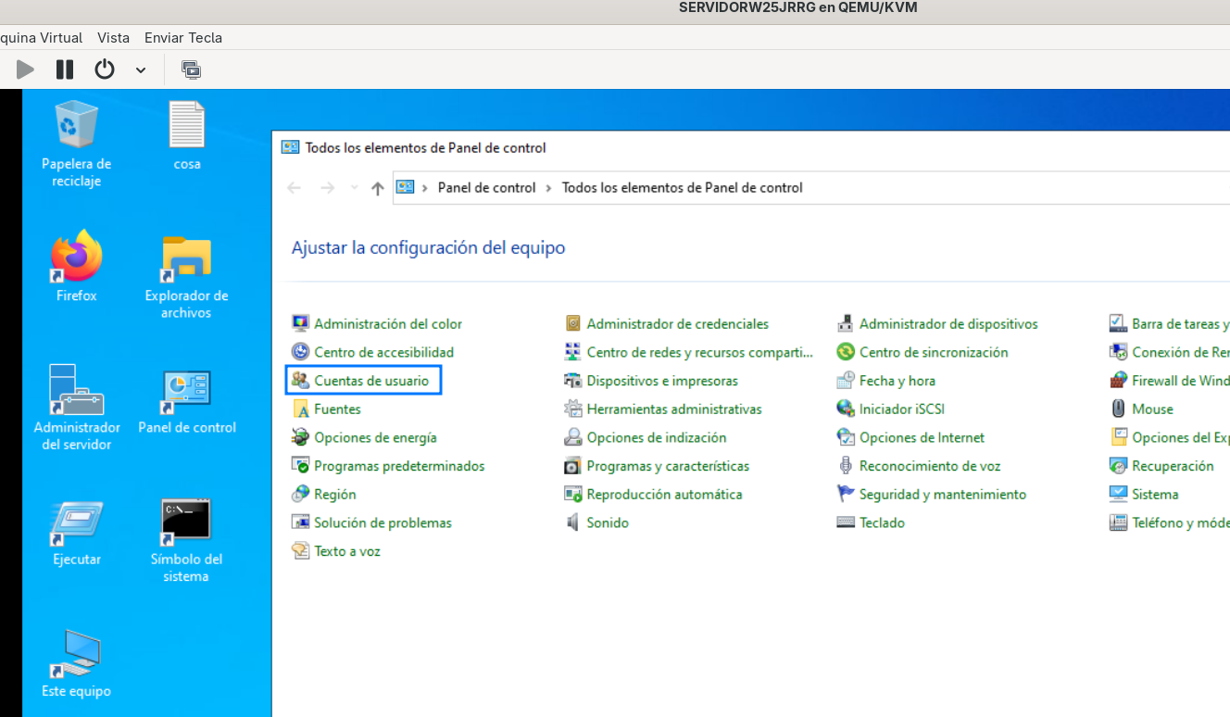Open the Administrador de credenciales icon

point(572,323)
